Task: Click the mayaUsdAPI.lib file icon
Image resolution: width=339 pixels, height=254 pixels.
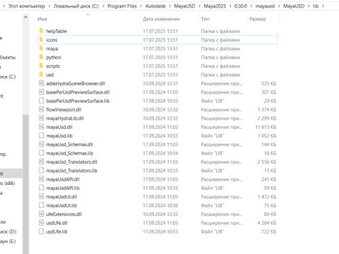Action: coord(41,188)
